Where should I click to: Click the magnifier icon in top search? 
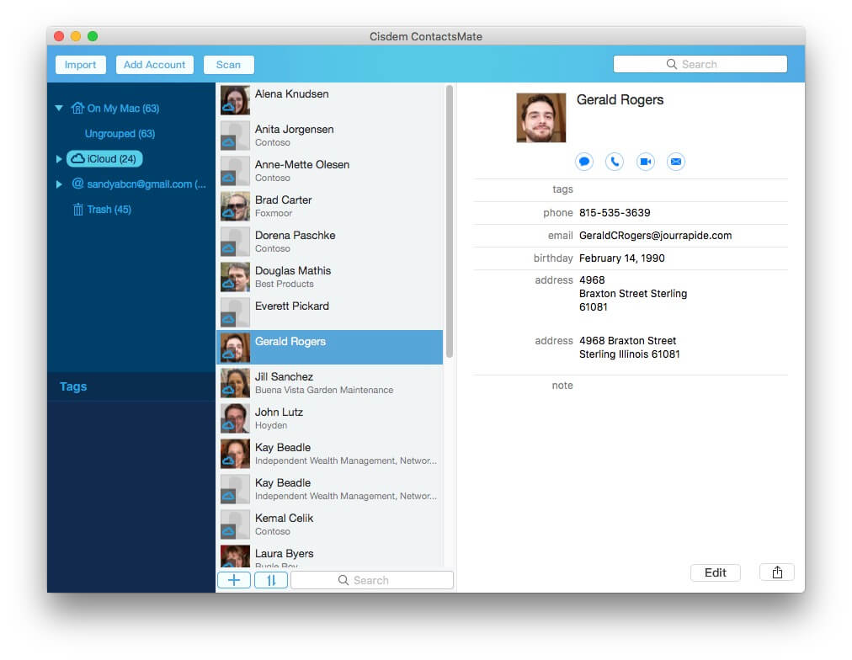coord(672,64)
